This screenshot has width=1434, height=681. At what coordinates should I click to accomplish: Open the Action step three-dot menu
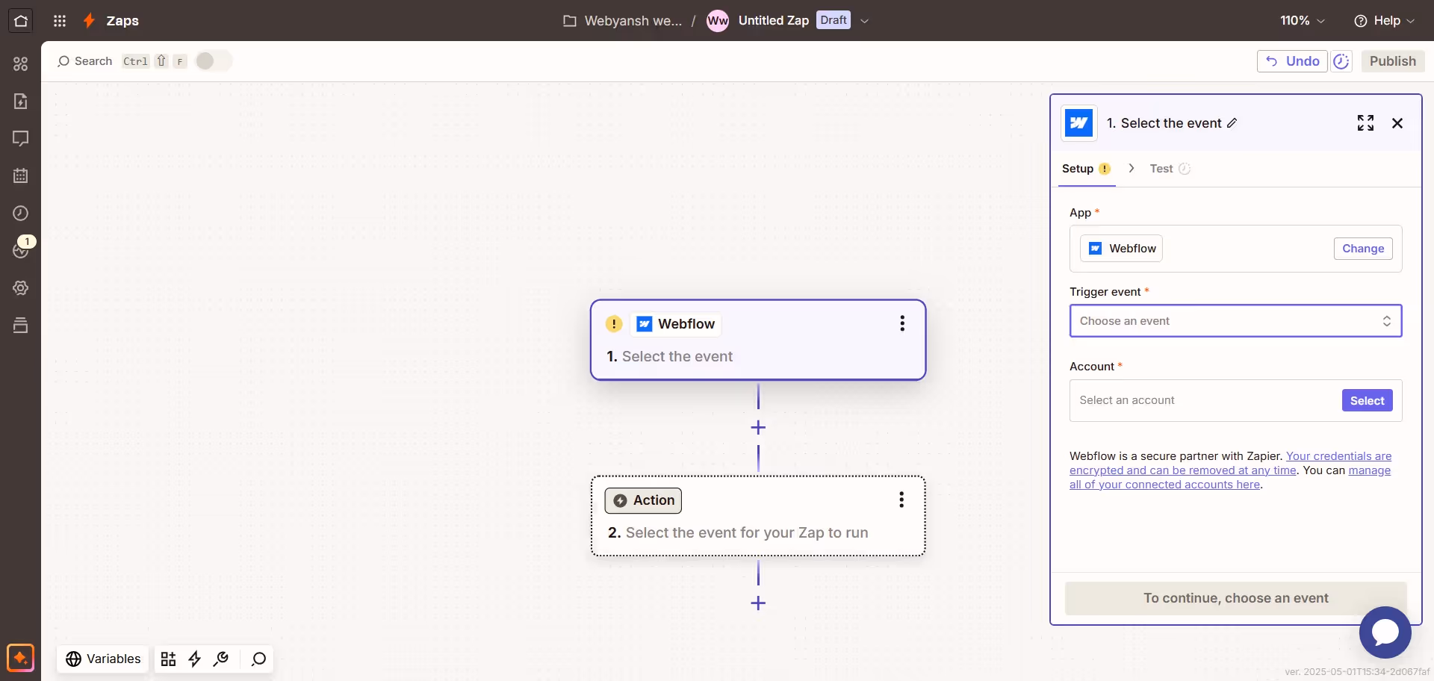click(901, 500)
